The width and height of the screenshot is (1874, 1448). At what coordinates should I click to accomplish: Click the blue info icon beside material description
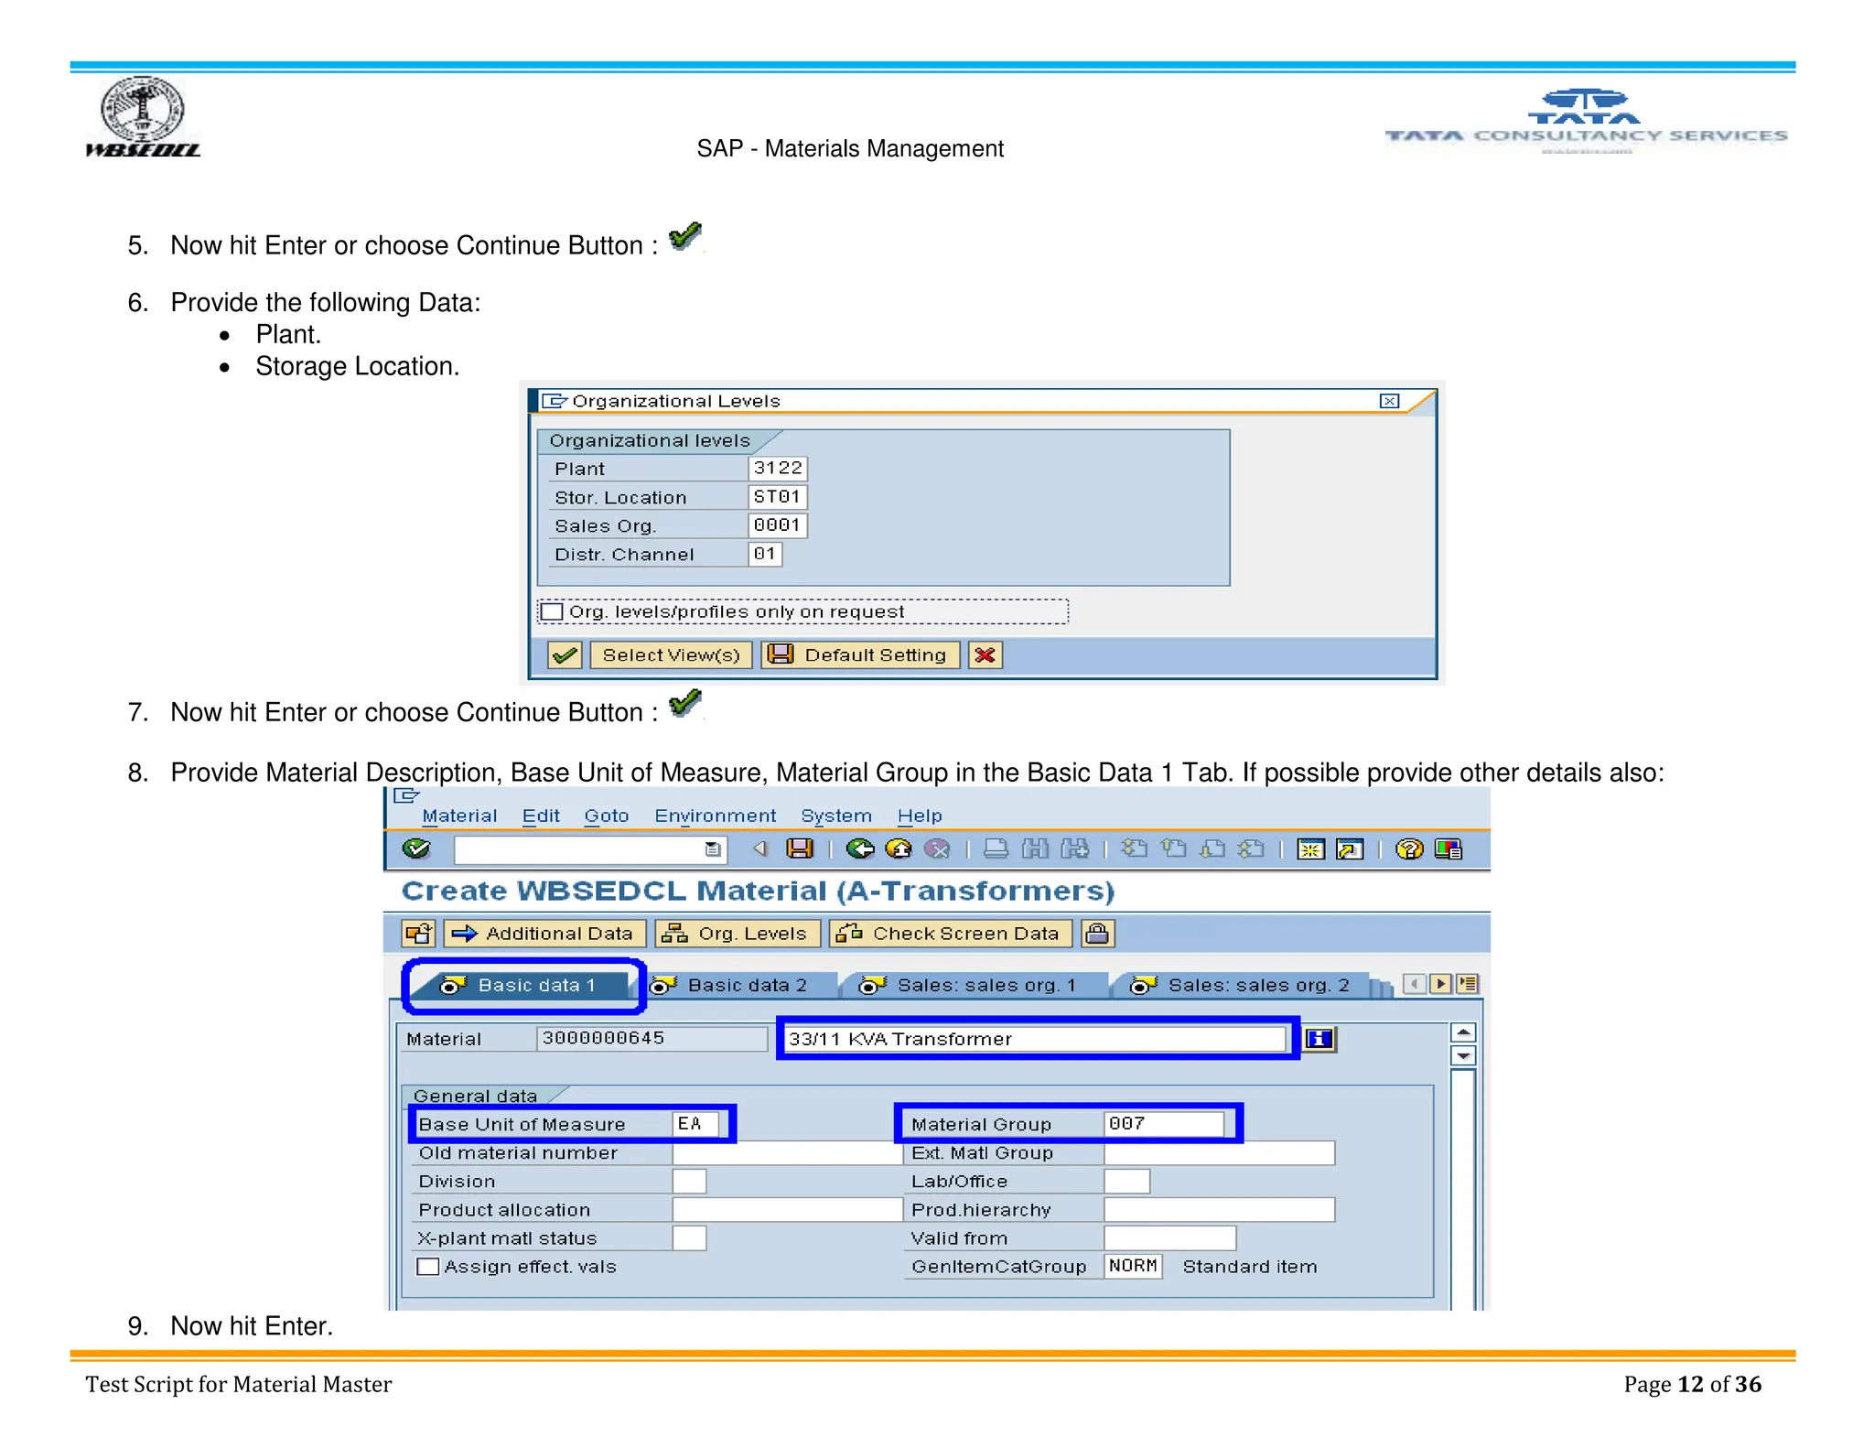pyautogui.click(x=1319, y=1038)
